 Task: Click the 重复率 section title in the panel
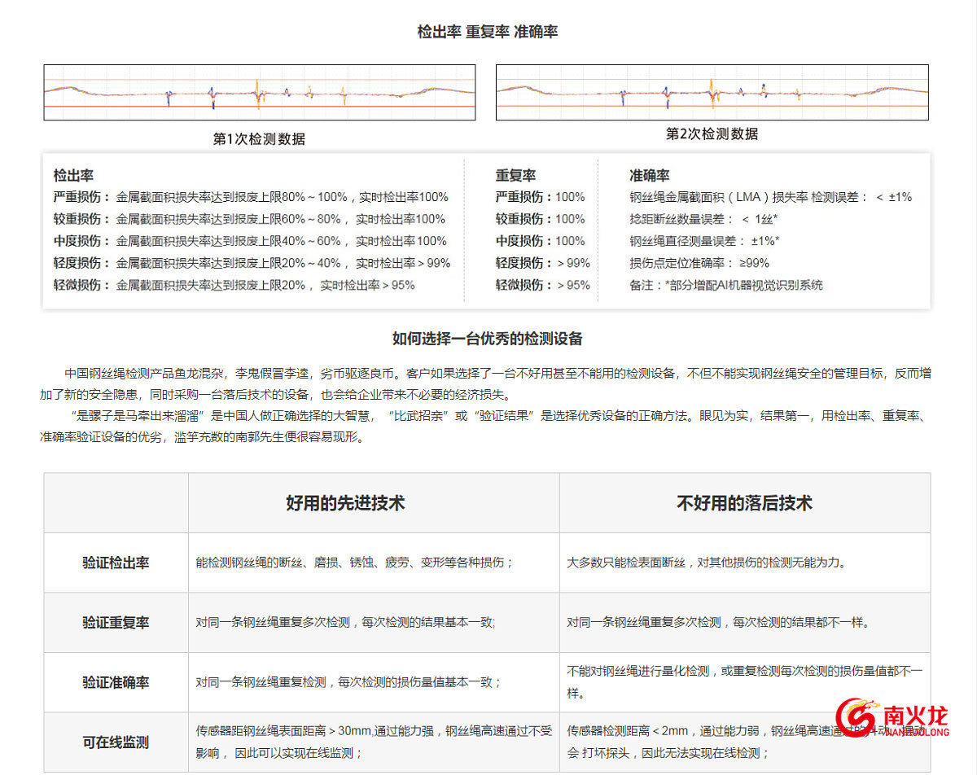click(x=515, y=175)
